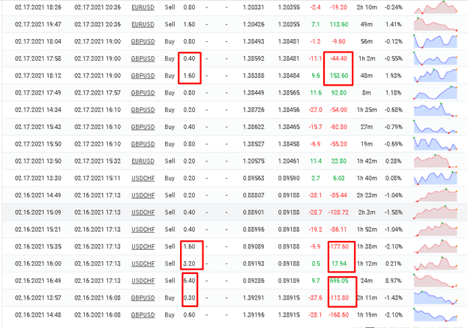The width and height of the screenshot is (468, 328).
Task: View sparkline for 0.28% EURUSD trade
Action: point(436,161)
